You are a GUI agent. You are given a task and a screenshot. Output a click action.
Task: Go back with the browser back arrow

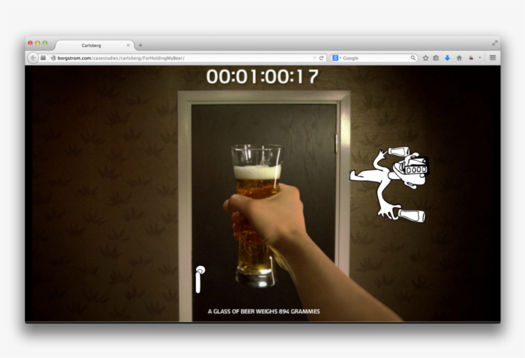pyautogui.click(x=33, y=58)
